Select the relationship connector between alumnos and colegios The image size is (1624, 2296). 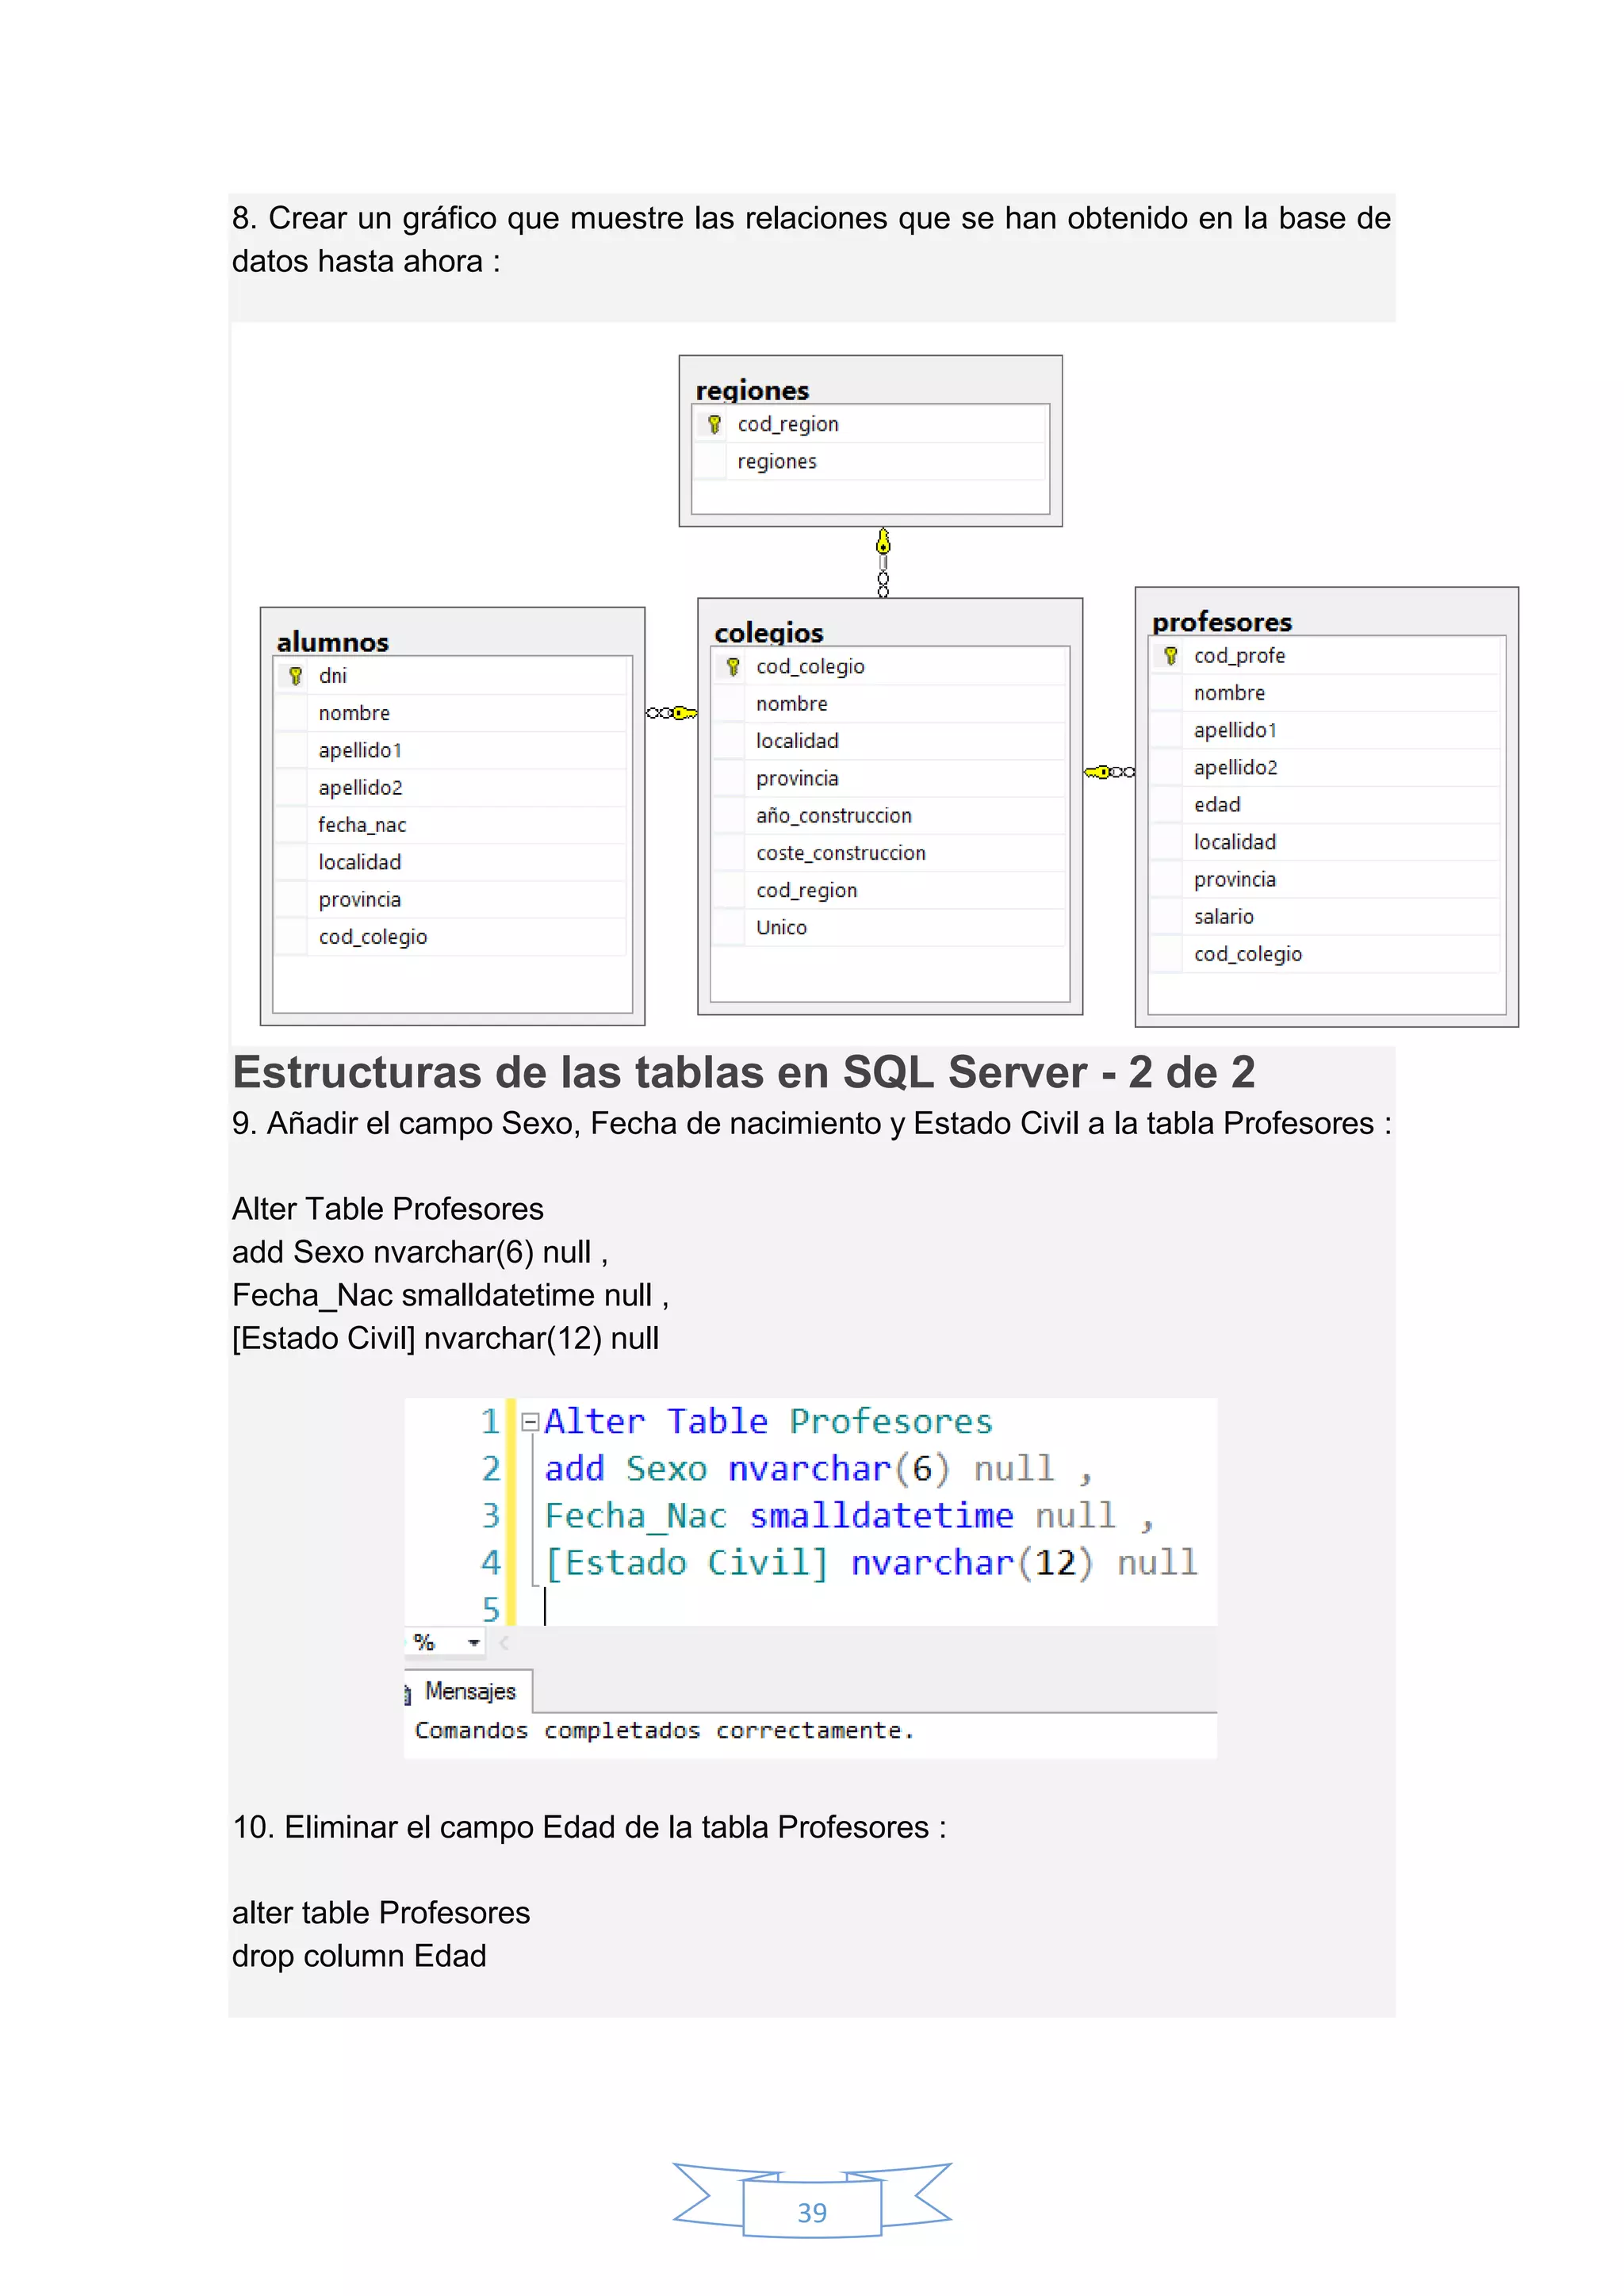[671, 713]
